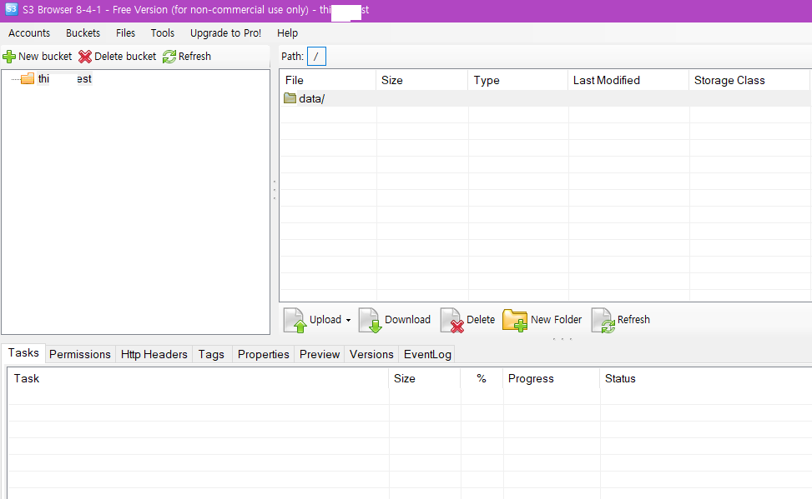Refresh the bucket list in left toolbar

(169, 57)
